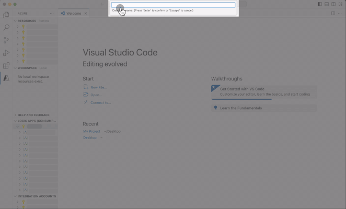Image resolution: width=346 pixels, height=209 pixels.
Task: Split the editor to the right
Action: click(333, 14)
